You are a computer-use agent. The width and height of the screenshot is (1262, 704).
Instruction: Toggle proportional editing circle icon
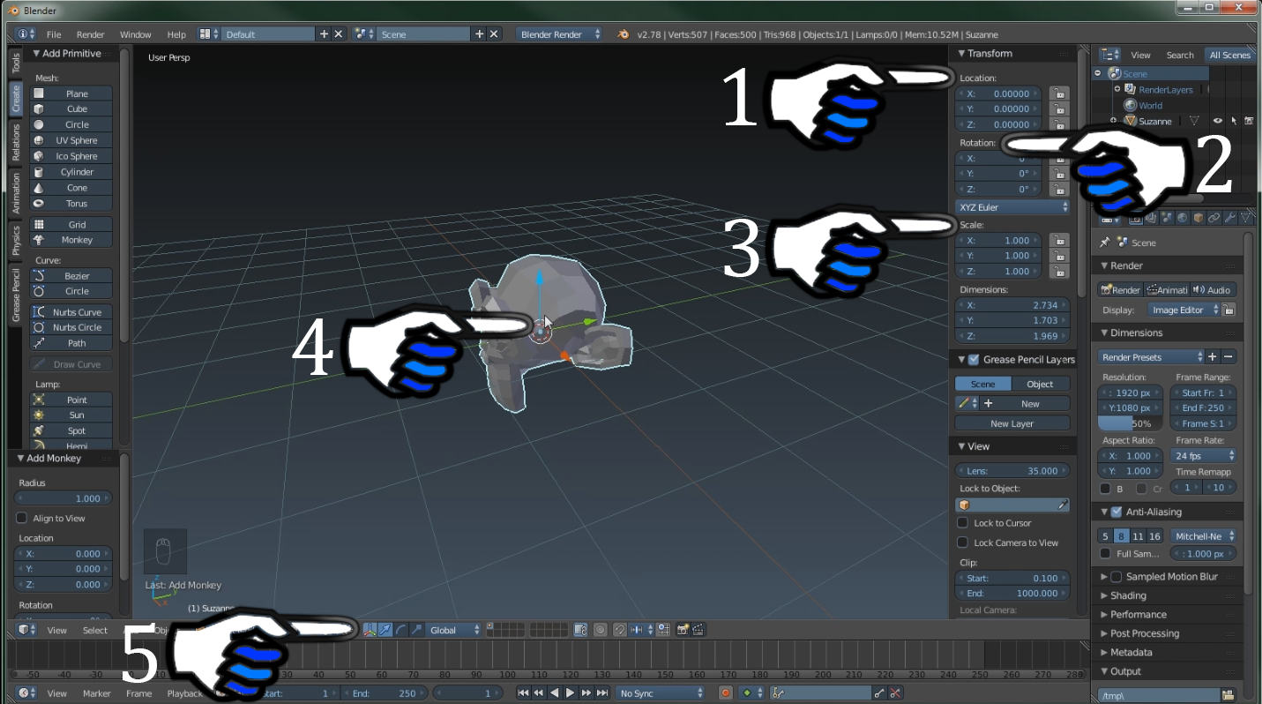tap(600, 630)
